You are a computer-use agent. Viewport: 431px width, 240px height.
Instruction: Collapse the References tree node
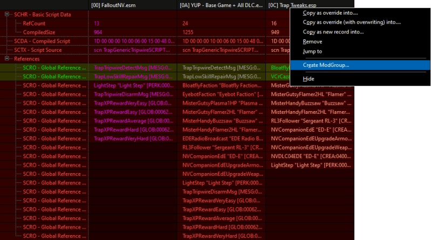click(x=7, y=59)
